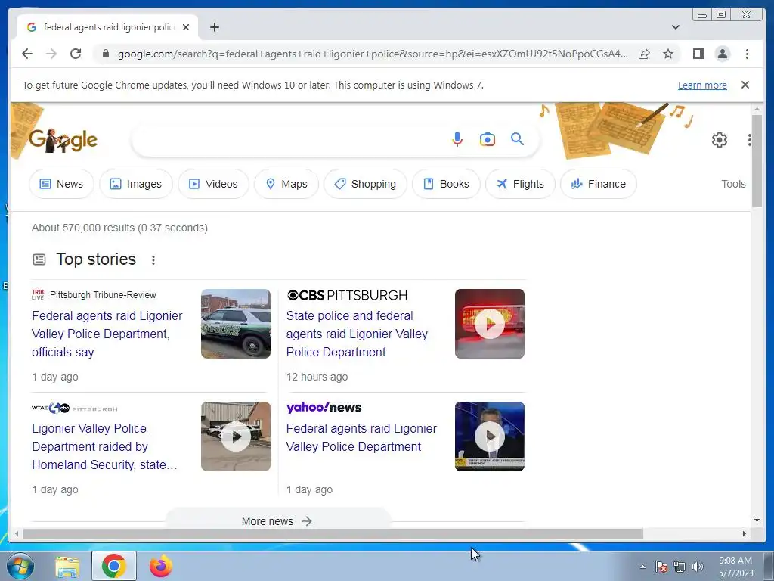
Task: Open Top stories more options menu
Action: point(153,260)
